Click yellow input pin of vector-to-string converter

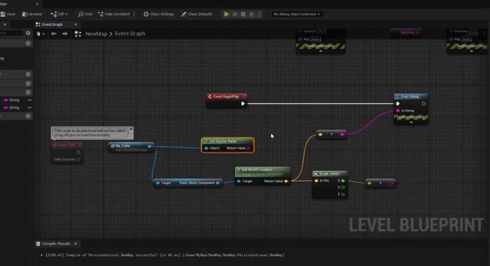[x=320, y=134]
